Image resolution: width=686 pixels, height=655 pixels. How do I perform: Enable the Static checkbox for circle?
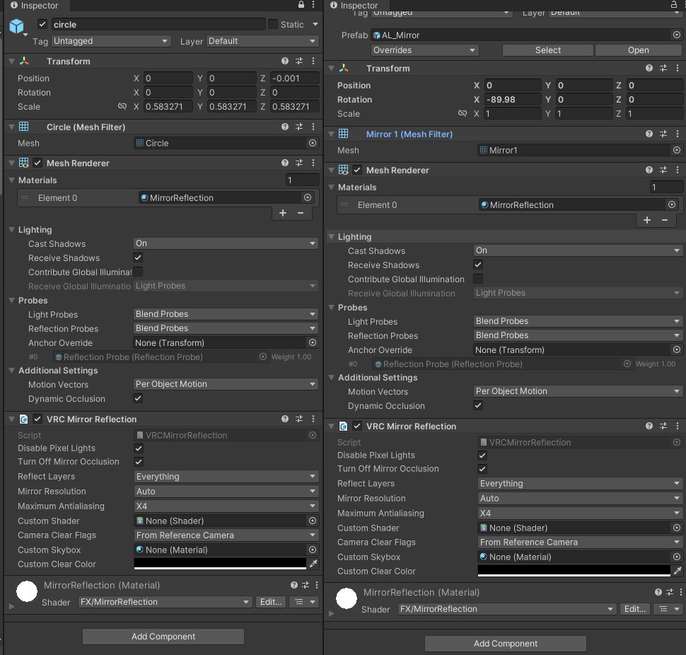coord(272,24)
